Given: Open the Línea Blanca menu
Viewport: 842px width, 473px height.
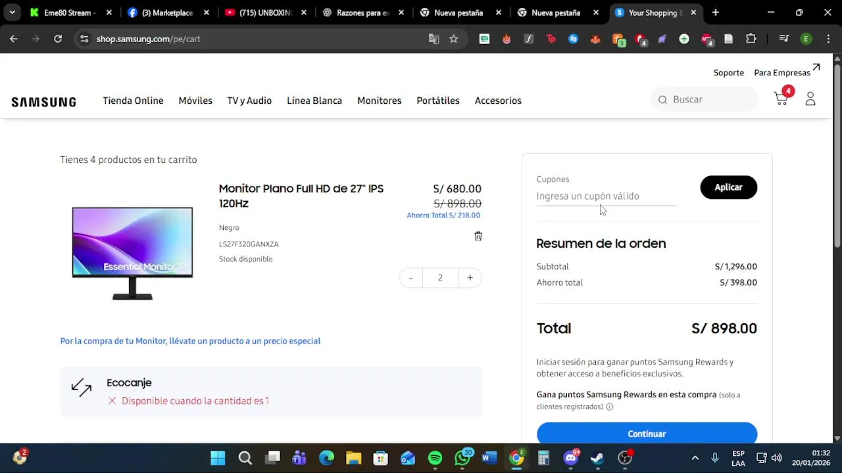Looking at the screenshot, I should 314,101.
